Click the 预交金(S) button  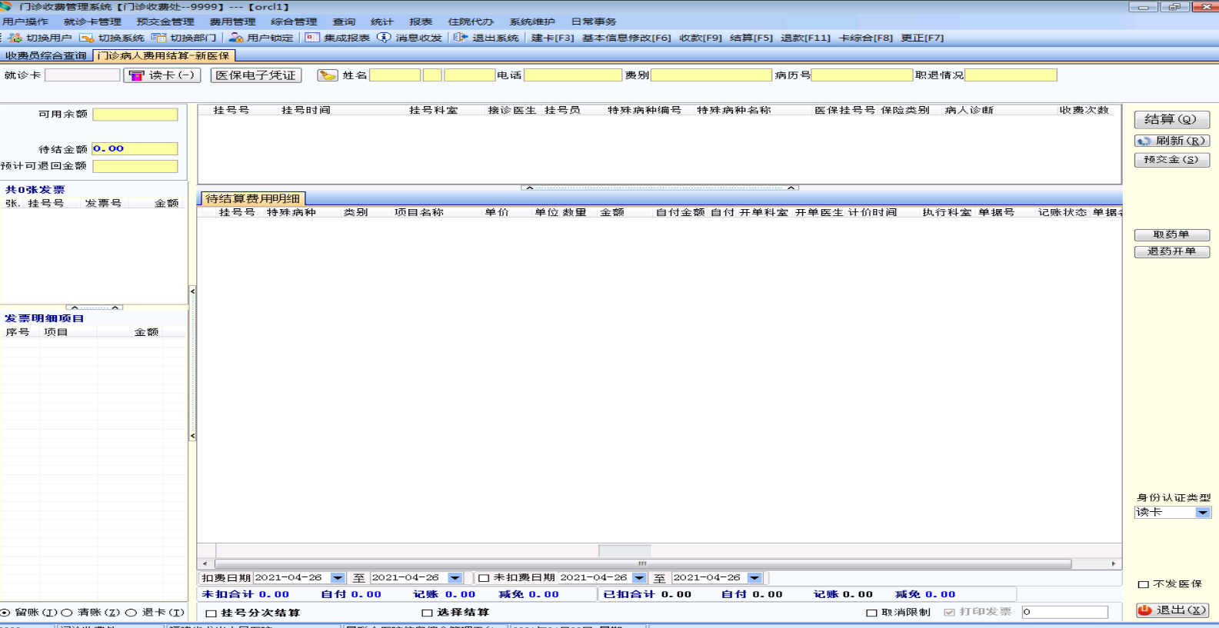(1171, 160)
